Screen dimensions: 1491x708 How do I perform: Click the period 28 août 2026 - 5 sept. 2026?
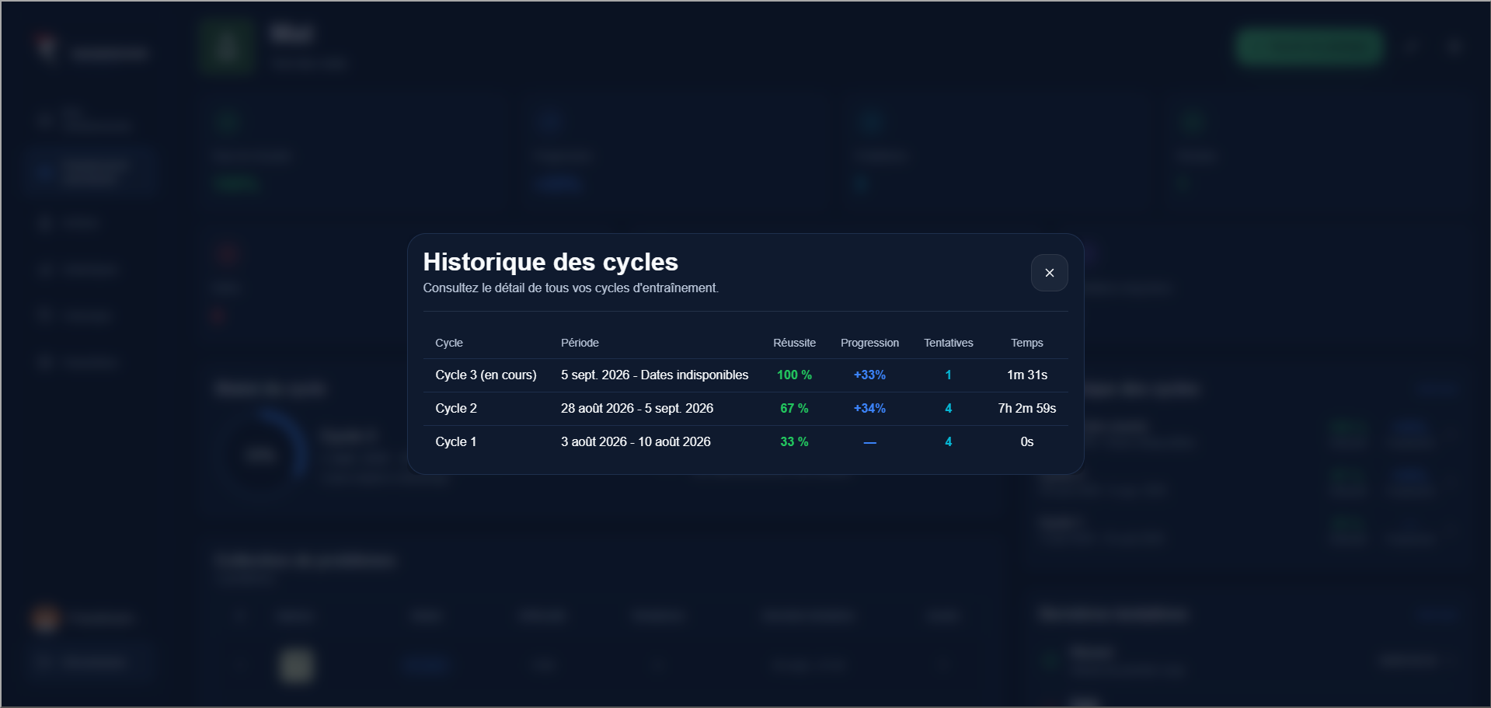coord(637,408)
